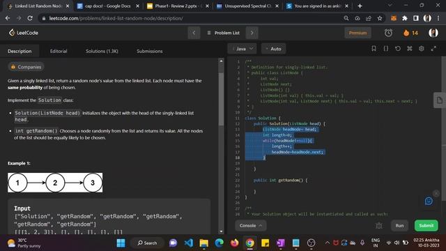Click the bookmark icon in editor toolbar

[x=374, y=49]
